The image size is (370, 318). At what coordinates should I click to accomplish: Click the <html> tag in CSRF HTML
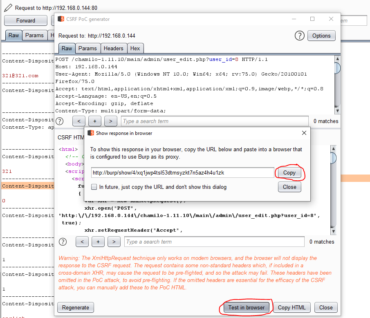click(68, 149)
